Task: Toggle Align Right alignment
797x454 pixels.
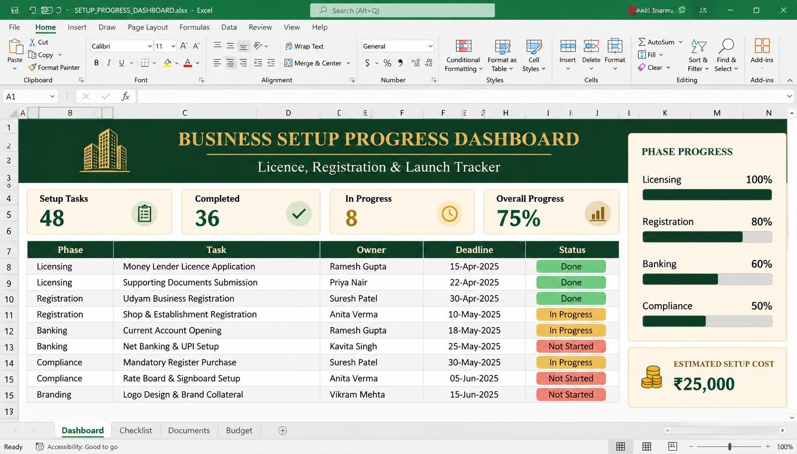Action: click(x=243, y=63)
